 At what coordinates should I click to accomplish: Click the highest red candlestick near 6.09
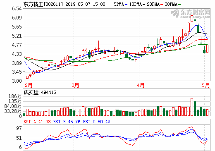coord(192,18)
